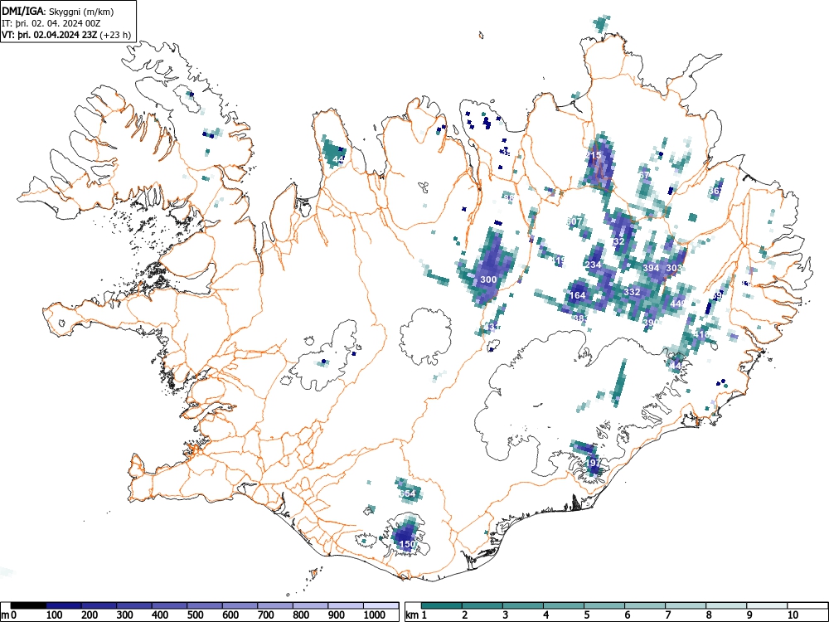This screenshot has height=622, width=829.
Task: Click the '394' visibility value on the map
Action: pos(651,268)
